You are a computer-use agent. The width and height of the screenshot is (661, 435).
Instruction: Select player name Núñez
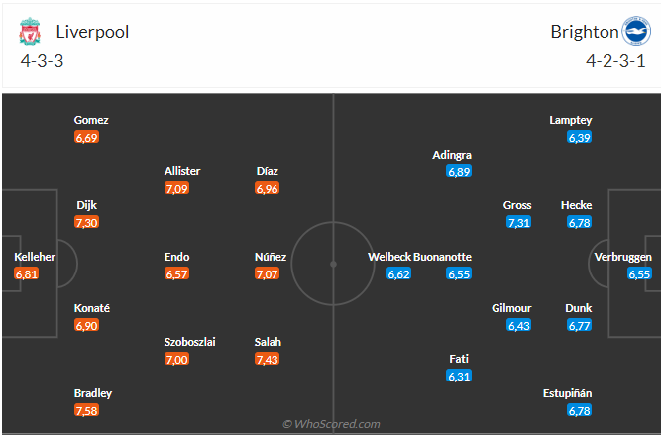(271, 257)
